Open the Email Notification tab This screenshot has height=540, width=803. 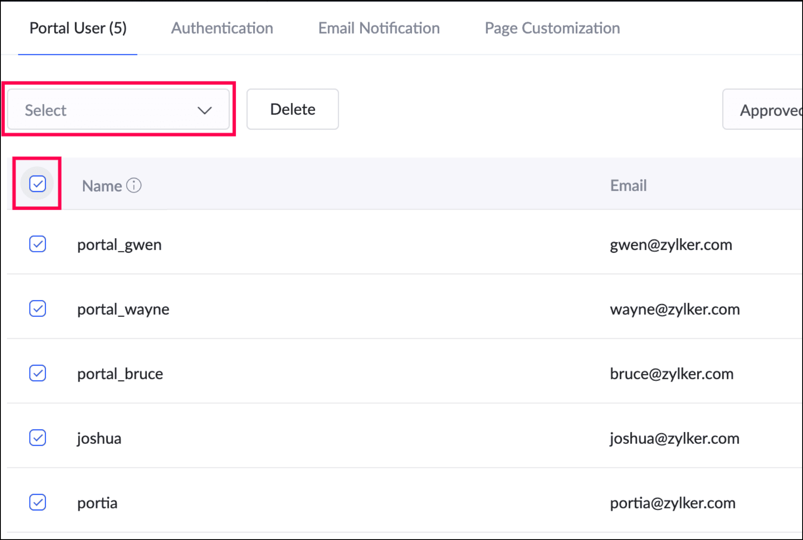tap(379, 28)
